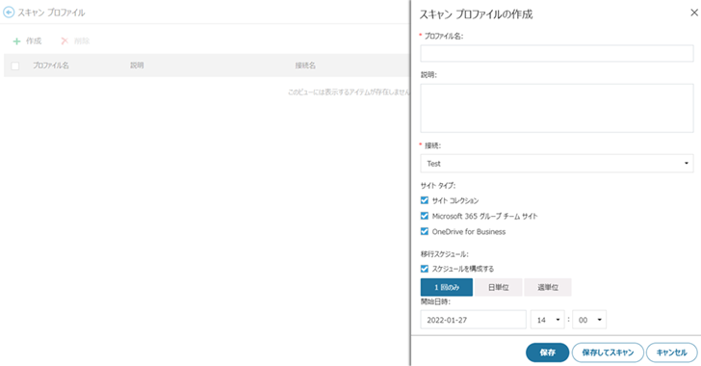The width and height of the screenshot is (701, 366).
Task: Toggle the select-all checkbox in table header
Action: coord(15,65)
